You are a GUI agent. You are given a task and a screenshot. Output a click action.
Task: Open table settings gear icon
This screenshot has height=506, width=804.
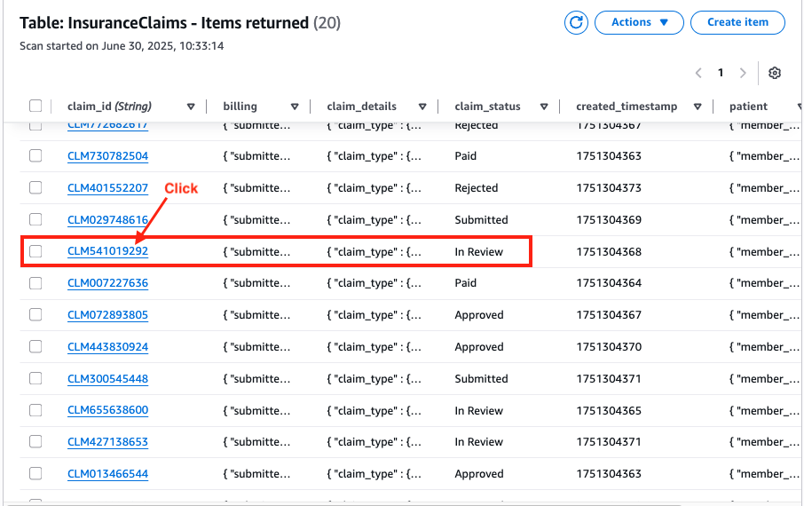pyautogui.click(x=775, y=73)
